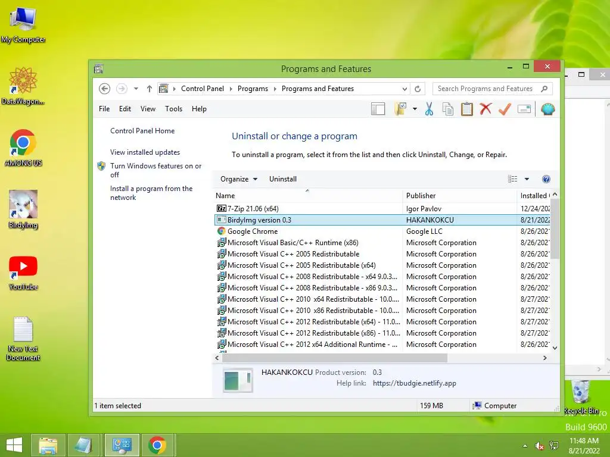The height and width of the screenshot is (457, 610).
Task: Click the tbudgie.netlify.app help link
Action: 415,383
